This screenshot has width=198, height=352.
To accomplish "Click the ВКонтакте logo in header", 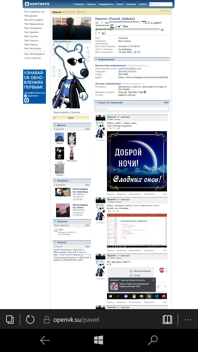I will (x=37, y=4).
